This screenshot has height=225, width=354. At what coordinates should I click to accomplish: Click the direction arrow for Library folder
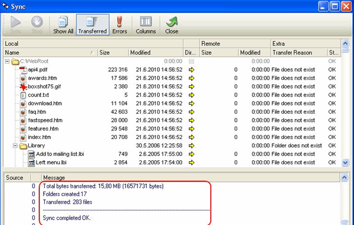pyautogui.click(x=191, y=145)
